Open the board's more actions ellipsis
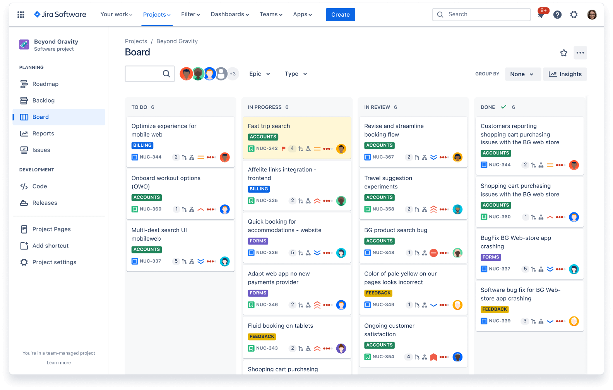 pos(580,53)
